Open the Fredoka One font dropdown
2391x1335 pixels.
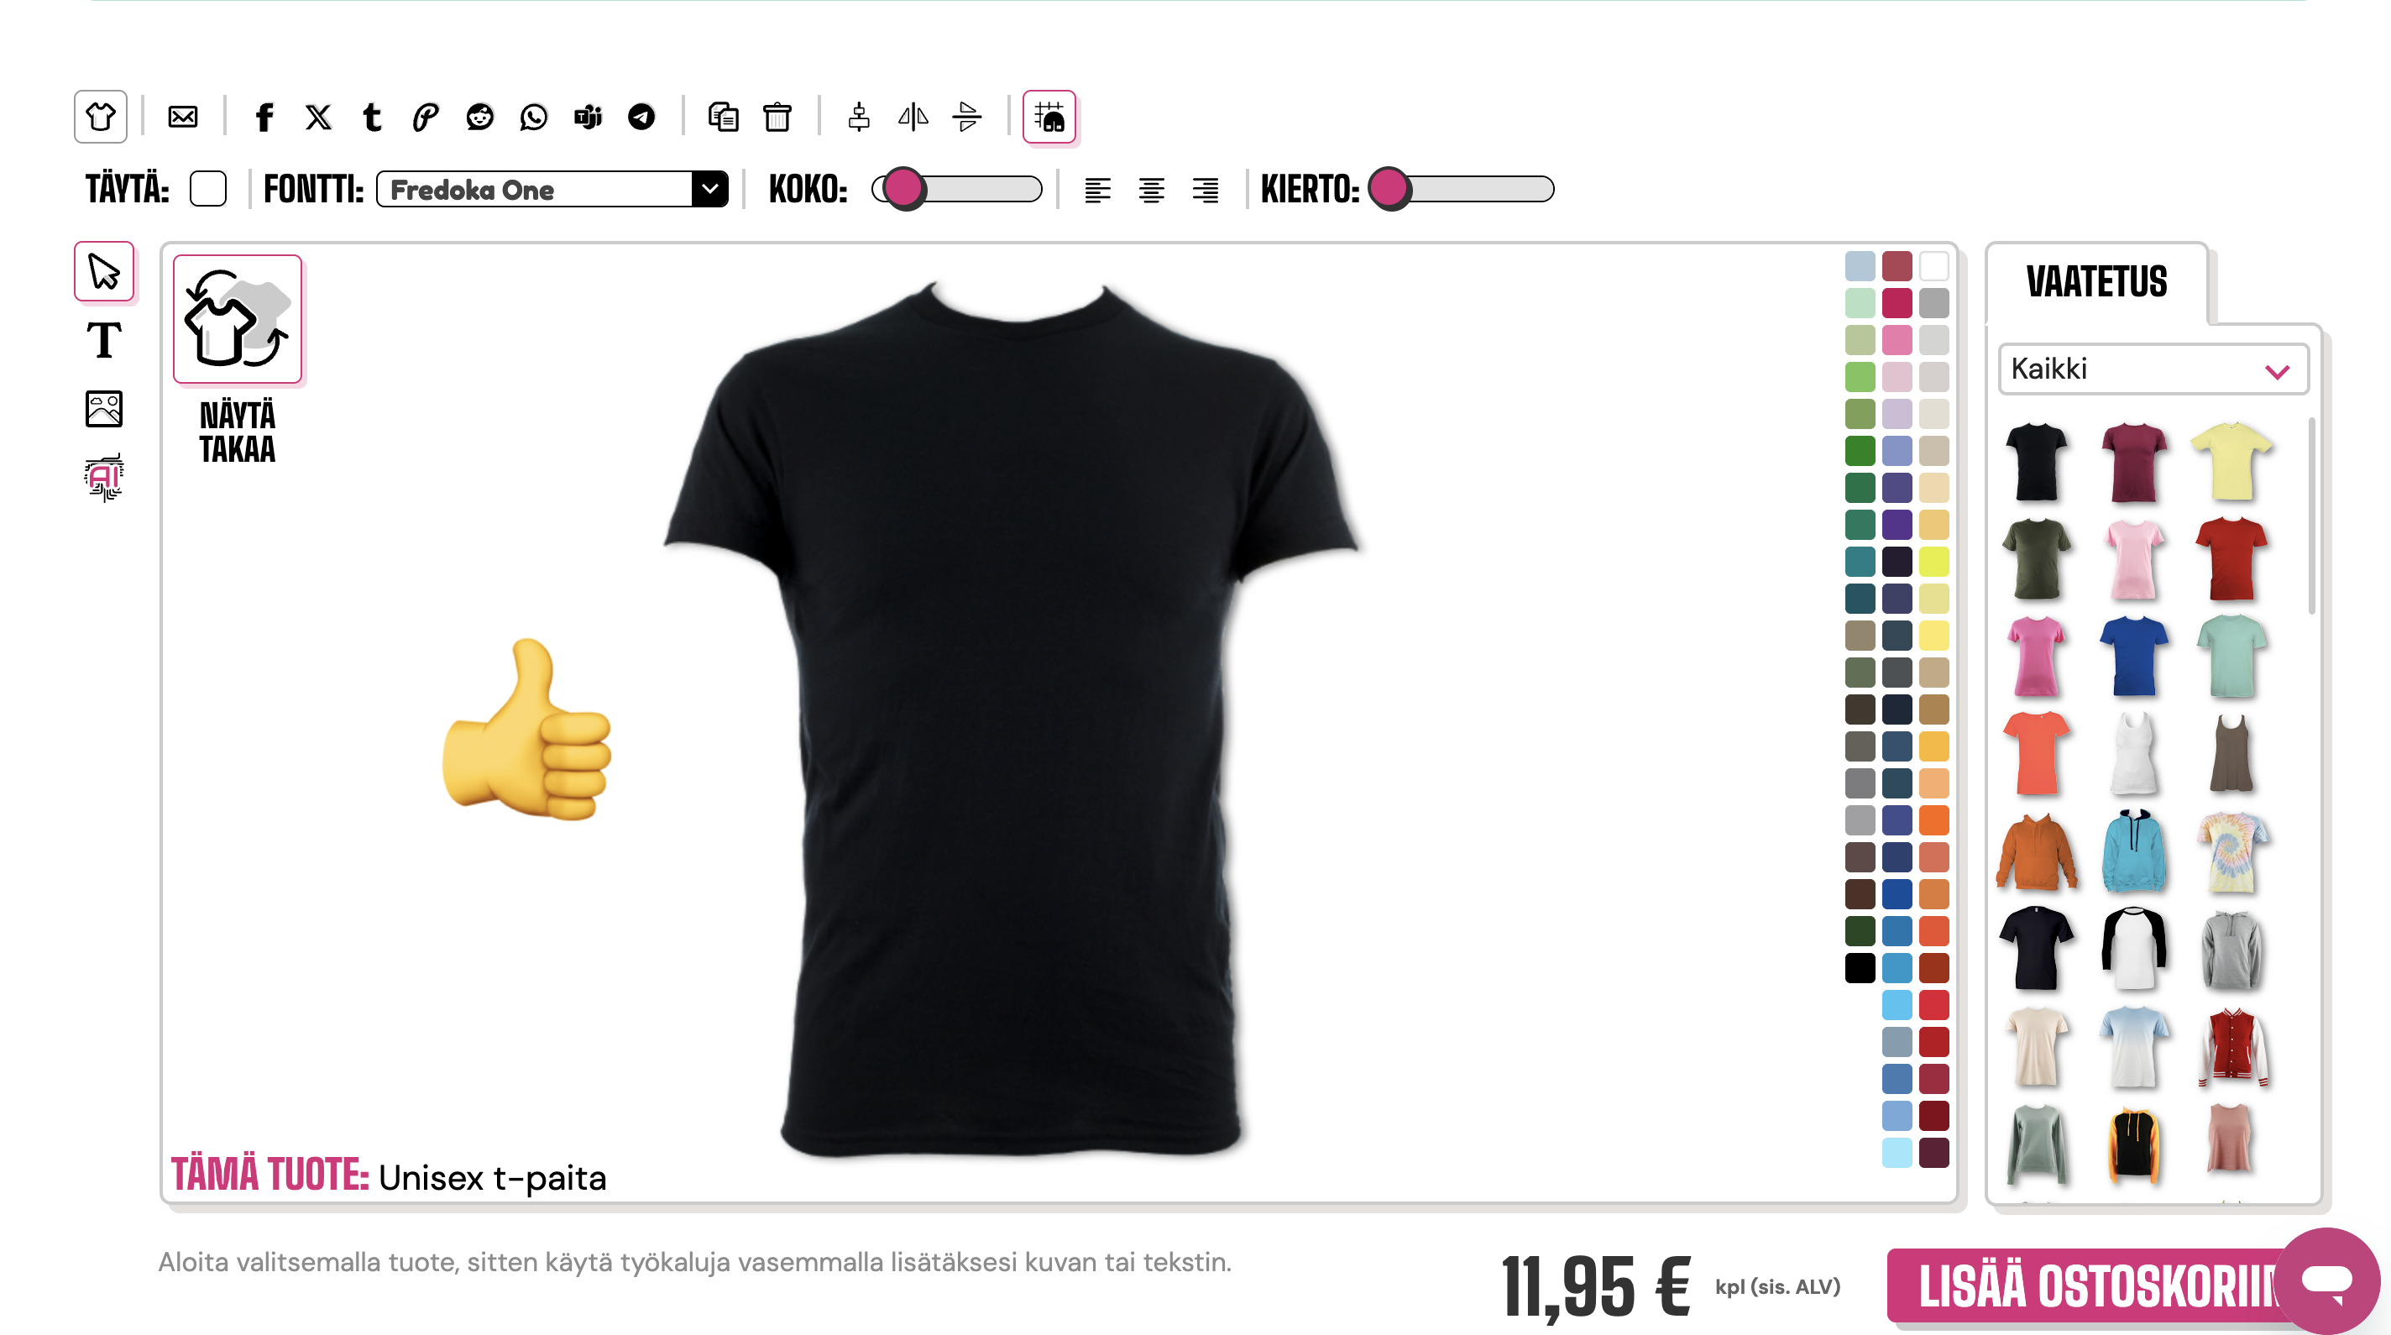pyautogui.click(x=552, y=190)
